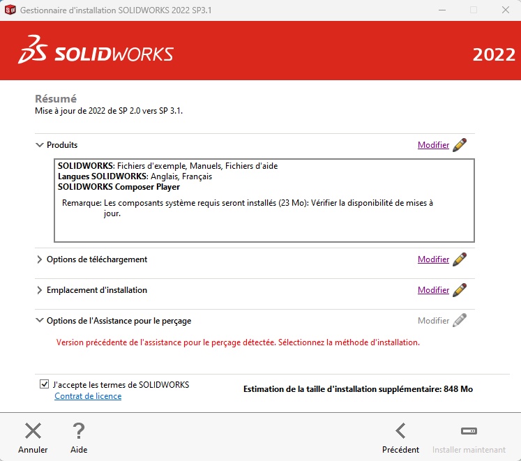Expand the Emplacement d'installation chevron
The height and width of the screenshot is (461, 521).
[x=40, y=290]
